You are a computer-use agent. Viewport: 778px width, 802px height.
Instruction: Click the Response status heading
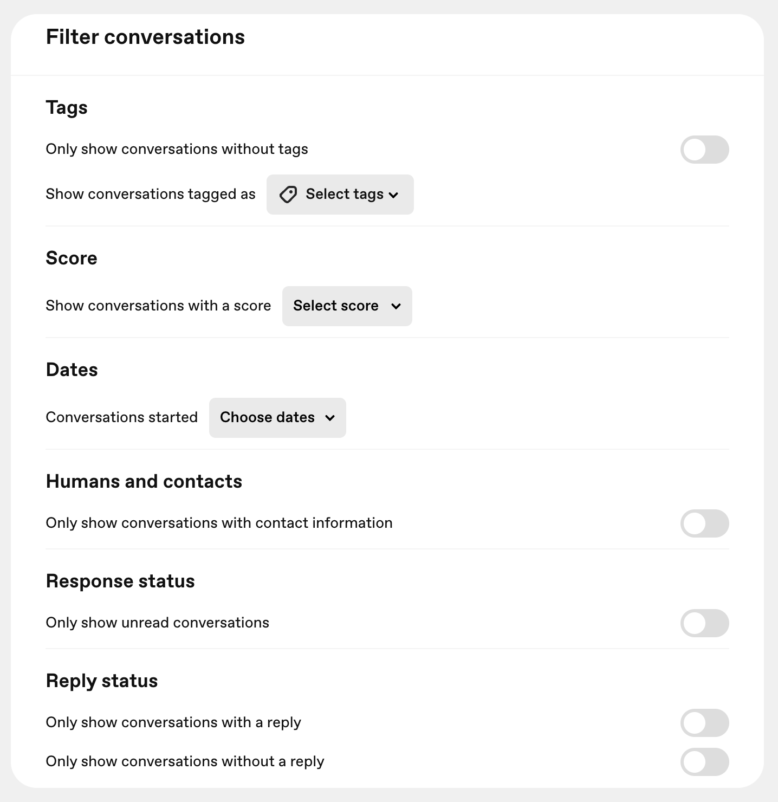pos(120,581)
